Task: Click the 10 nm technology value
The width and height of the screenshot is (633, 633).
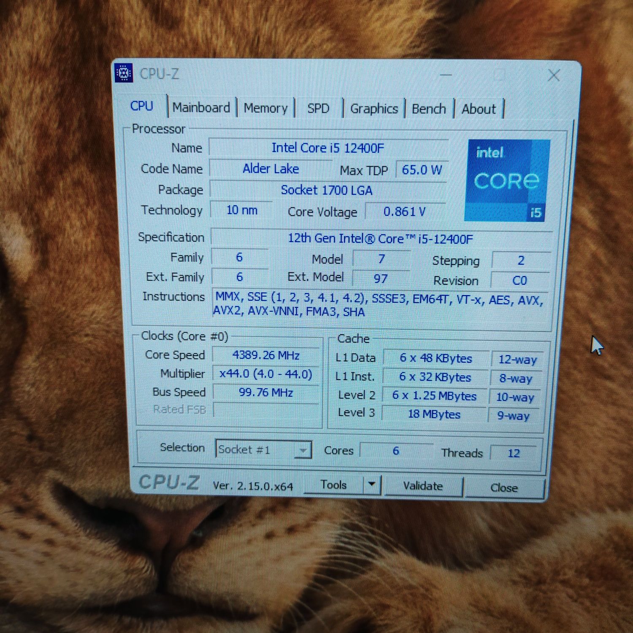Action: tap(242, 210)
